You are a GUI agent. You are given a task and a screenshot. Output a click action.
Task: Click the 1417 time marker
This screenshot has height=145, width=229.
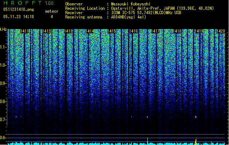pos(155,31)
